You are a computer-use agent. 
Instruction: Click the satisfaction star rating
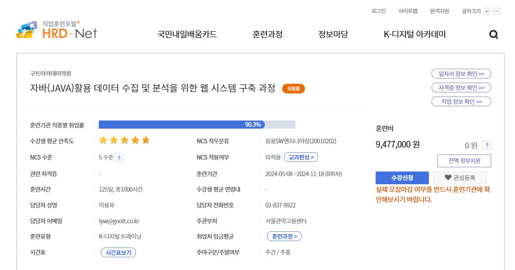click(124, 141)
